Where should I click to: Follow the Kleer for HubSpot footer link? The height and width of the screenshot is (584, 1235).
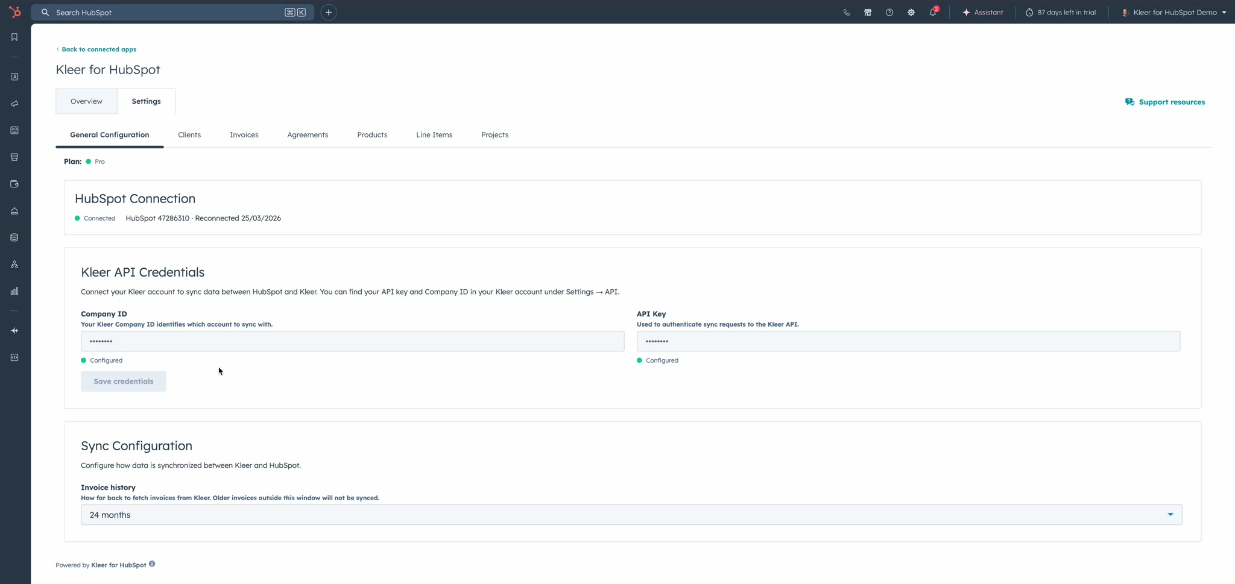point(119,565)
